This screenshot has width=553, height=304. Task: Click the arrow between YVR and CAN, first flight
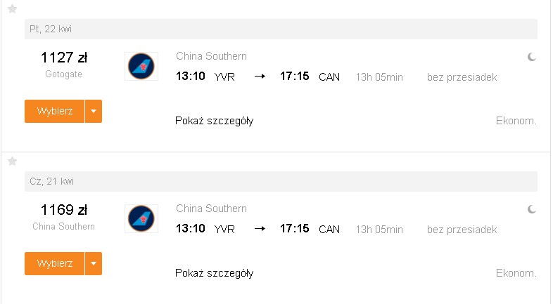click(x=260, y=76)
